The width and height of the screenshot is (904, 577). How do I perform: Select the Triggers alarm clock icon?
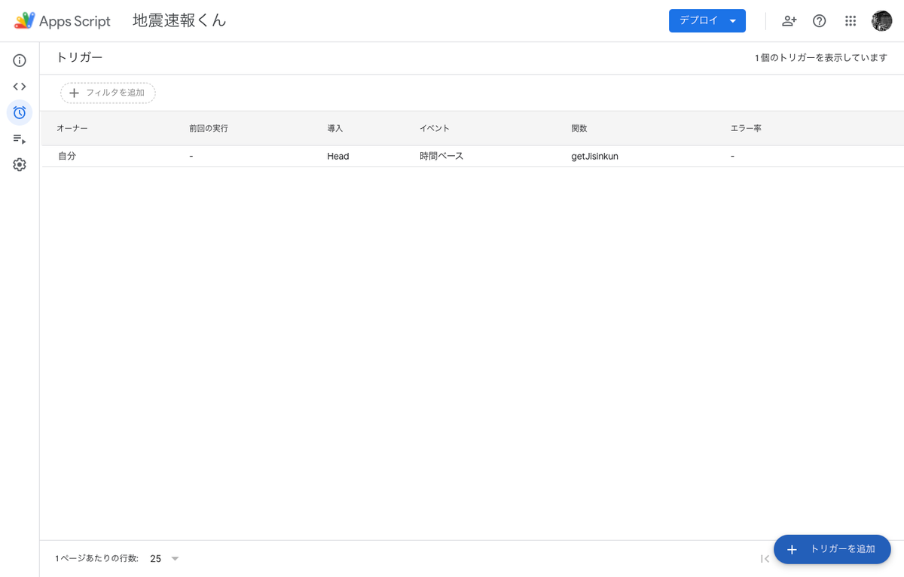(x=20, y=113)
